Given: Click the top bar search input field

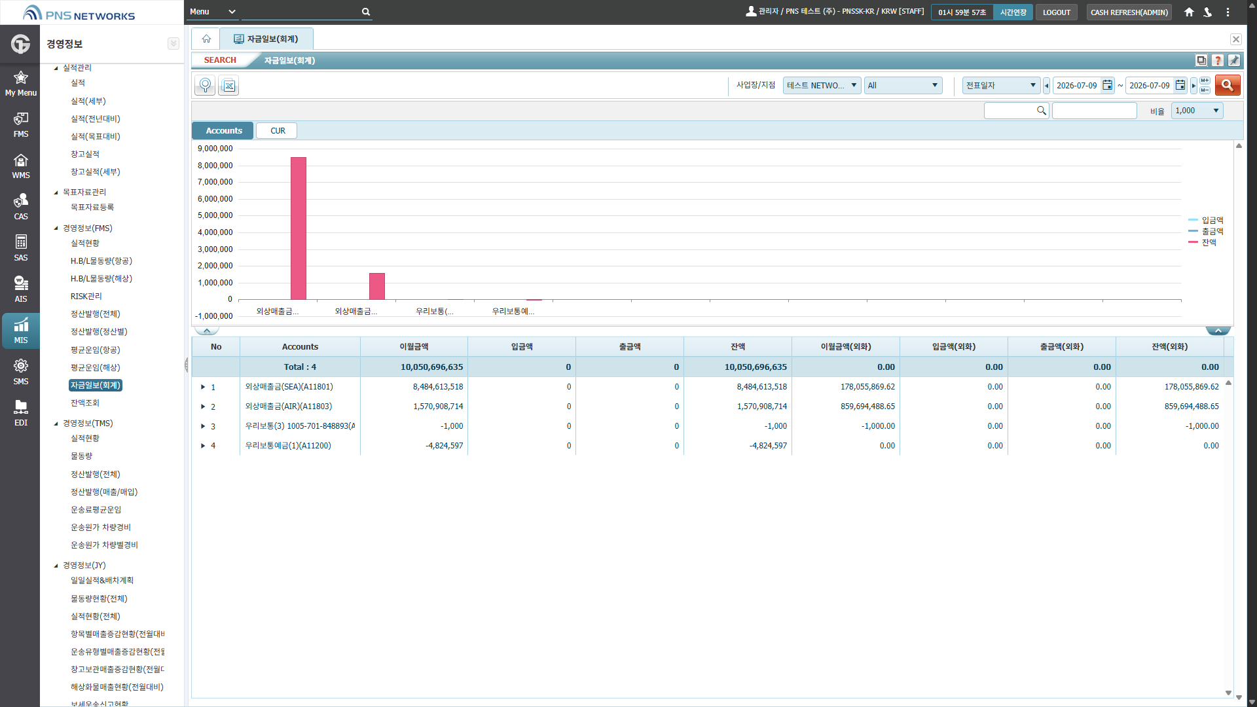Looking at the screenshot, I should [x=300, y=12].
